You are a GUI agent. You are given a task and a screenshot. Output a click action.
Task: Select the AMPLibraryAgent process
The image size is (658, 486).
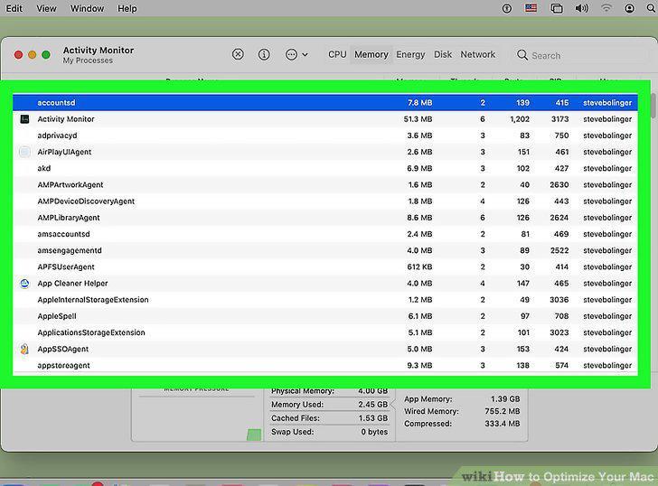click(325, 218)
